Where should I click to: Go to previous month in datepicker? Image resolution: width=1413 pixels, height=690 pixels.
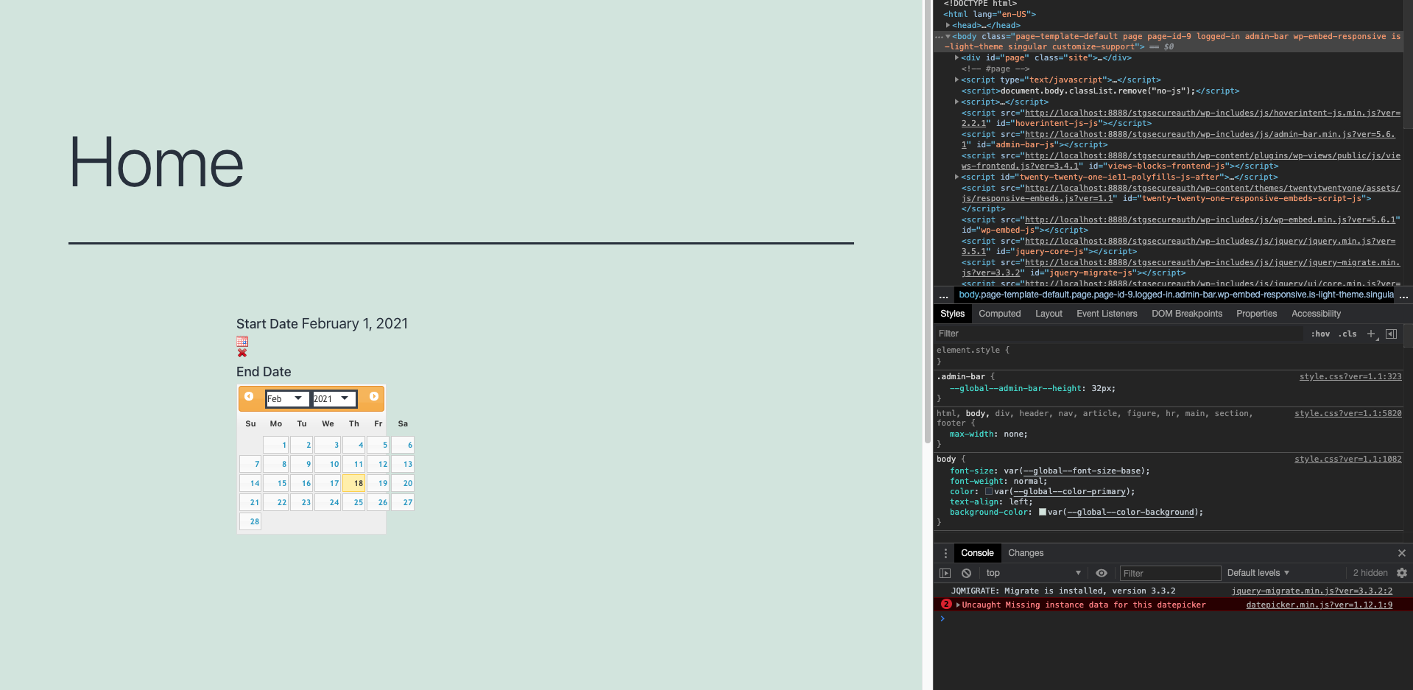pos(249,397)
